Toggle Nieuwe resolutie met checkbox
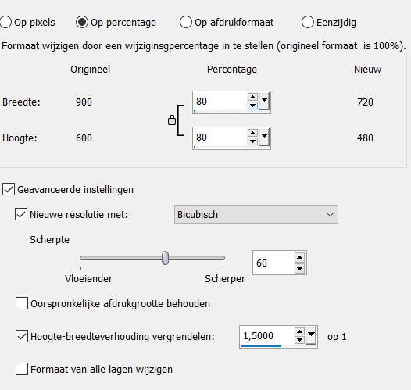 [21, 214]
